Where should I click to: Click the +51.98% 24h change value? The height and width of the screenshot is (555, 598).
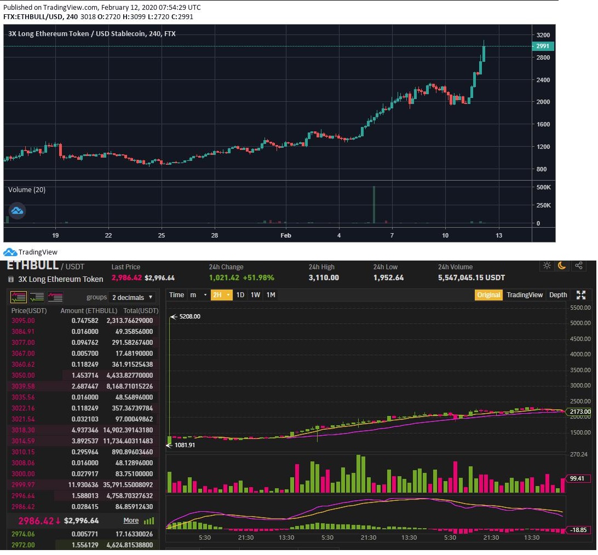click(x=258, y=278)
